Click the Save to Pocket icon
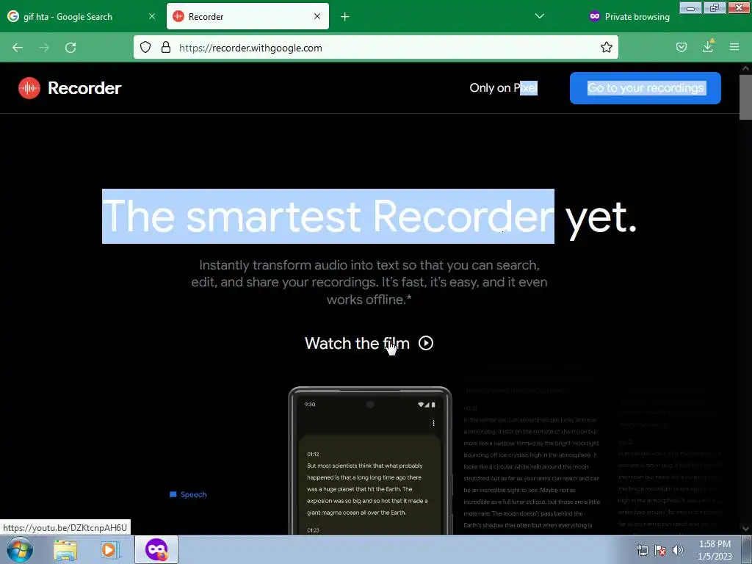 (681, 47)
